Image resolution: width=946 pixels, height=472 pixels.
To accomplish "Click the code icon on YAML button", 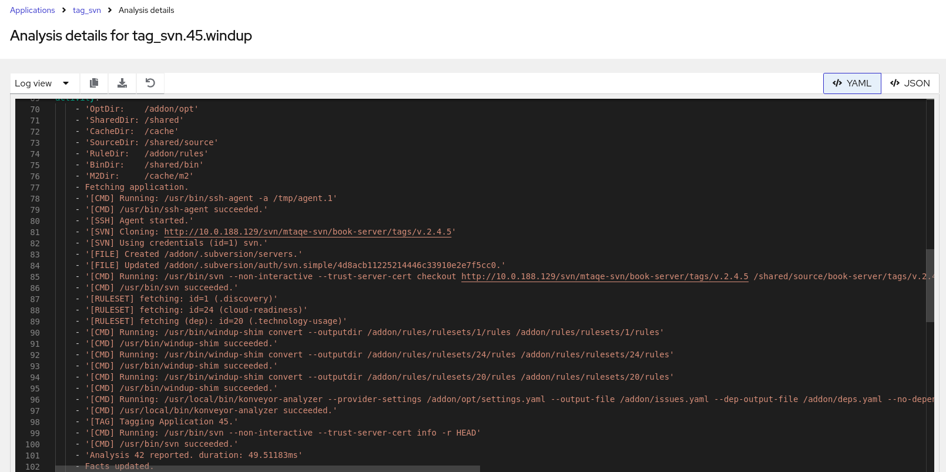I will tap(837, 83).
